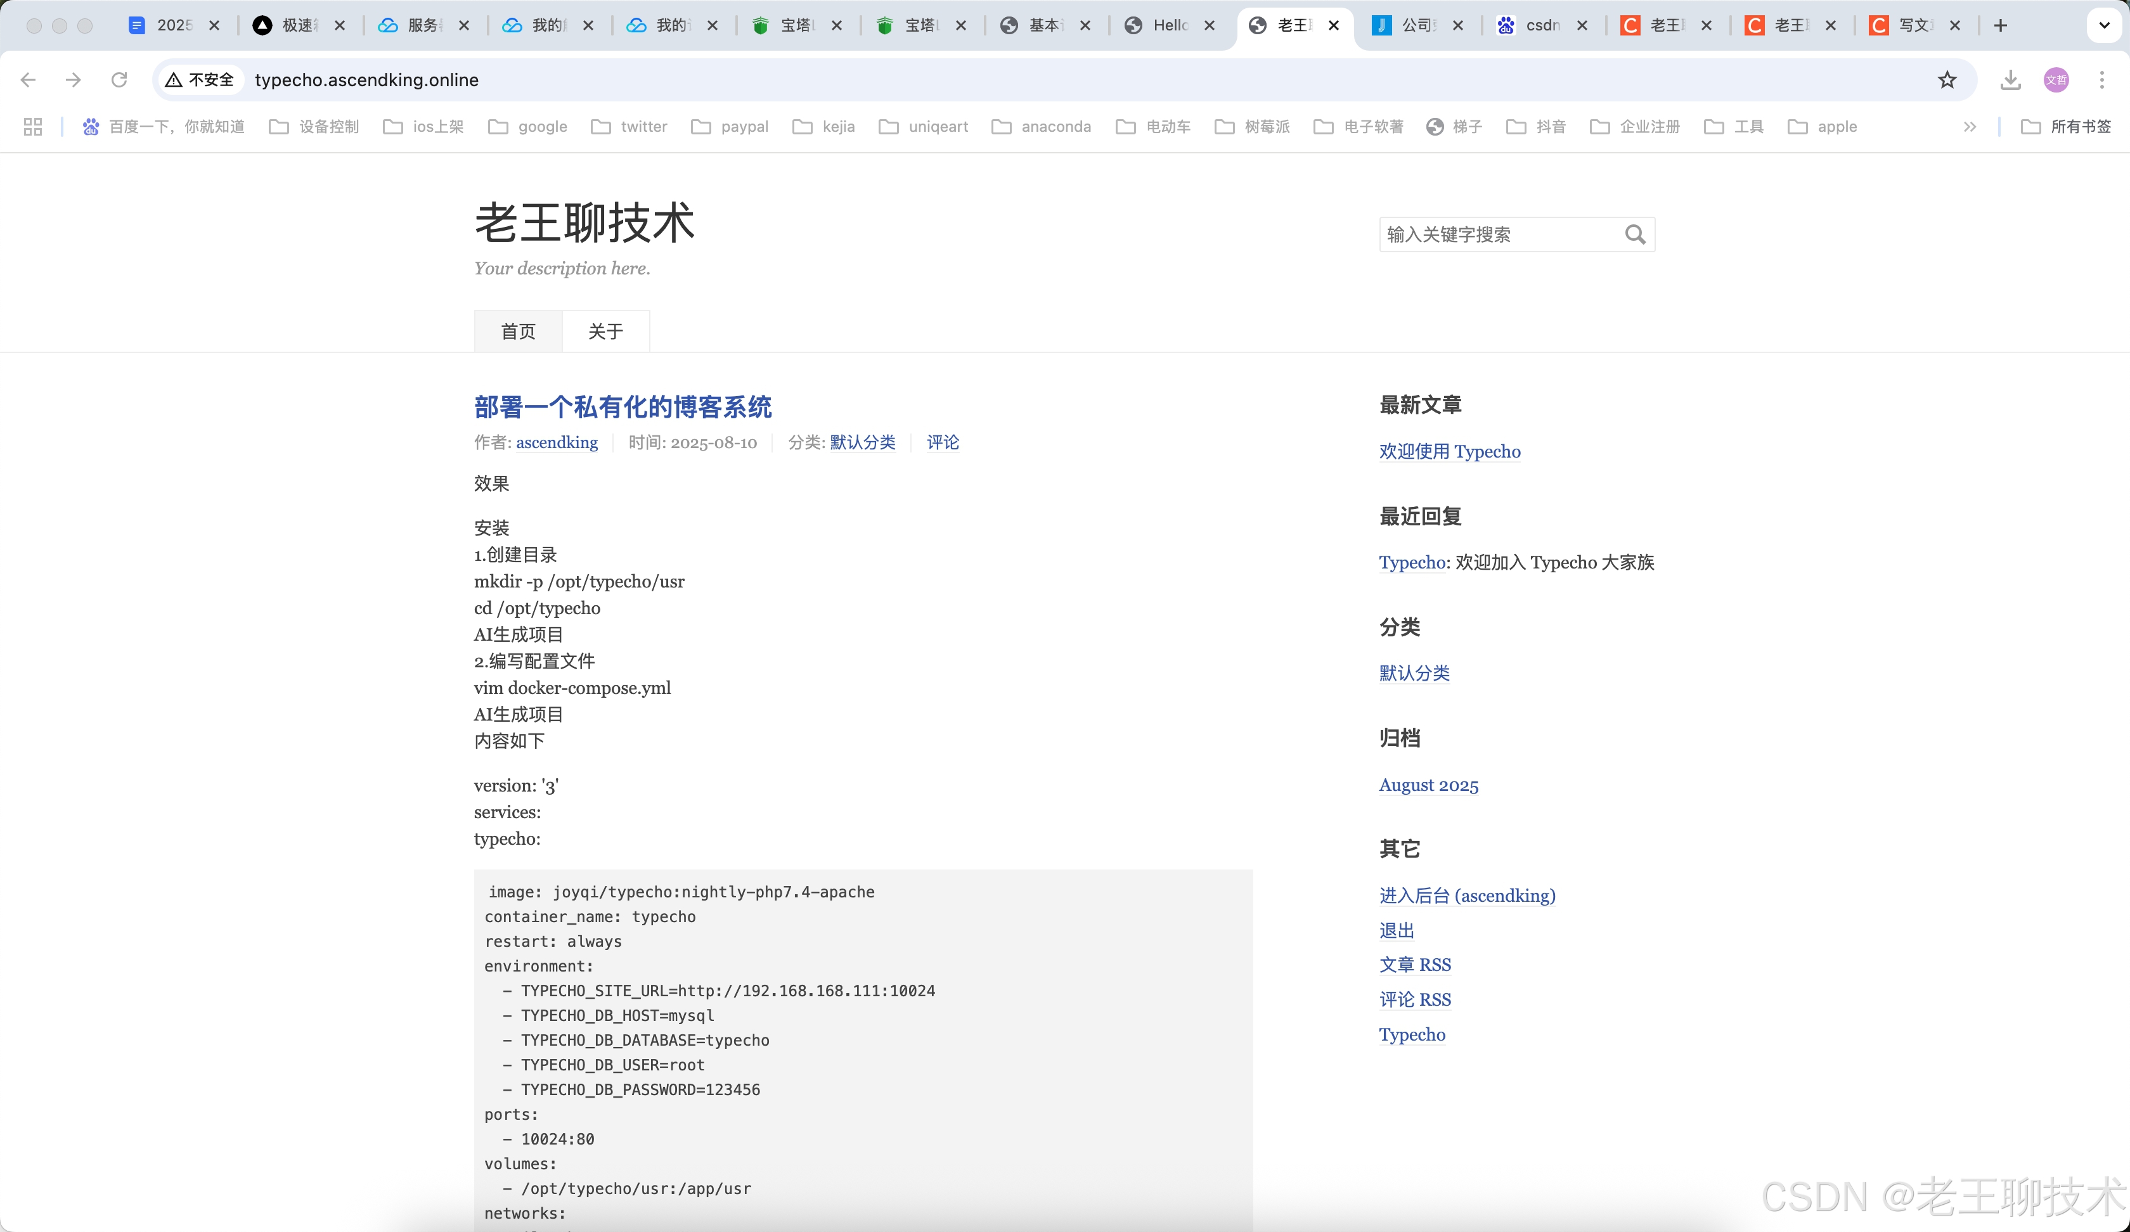Open the kejia bookmark folder

tap(824, 127)
